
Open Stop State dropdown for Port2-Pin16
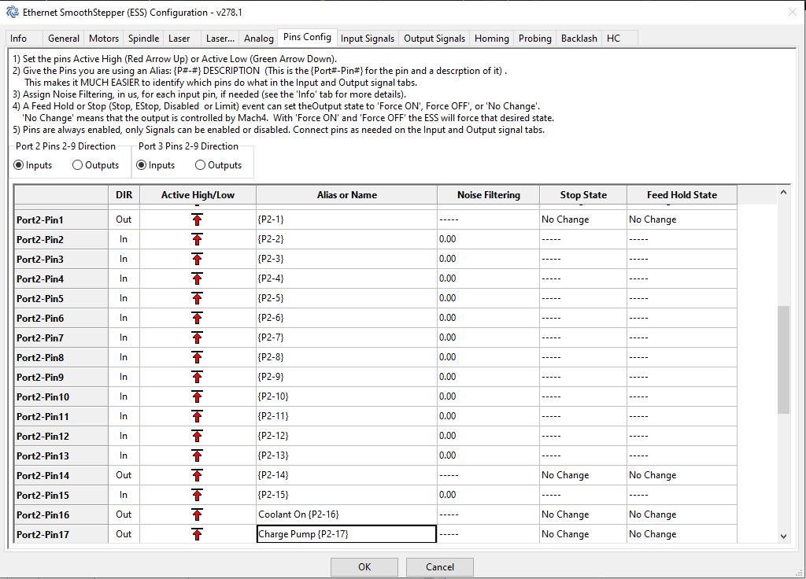click(x=583, y=514)
